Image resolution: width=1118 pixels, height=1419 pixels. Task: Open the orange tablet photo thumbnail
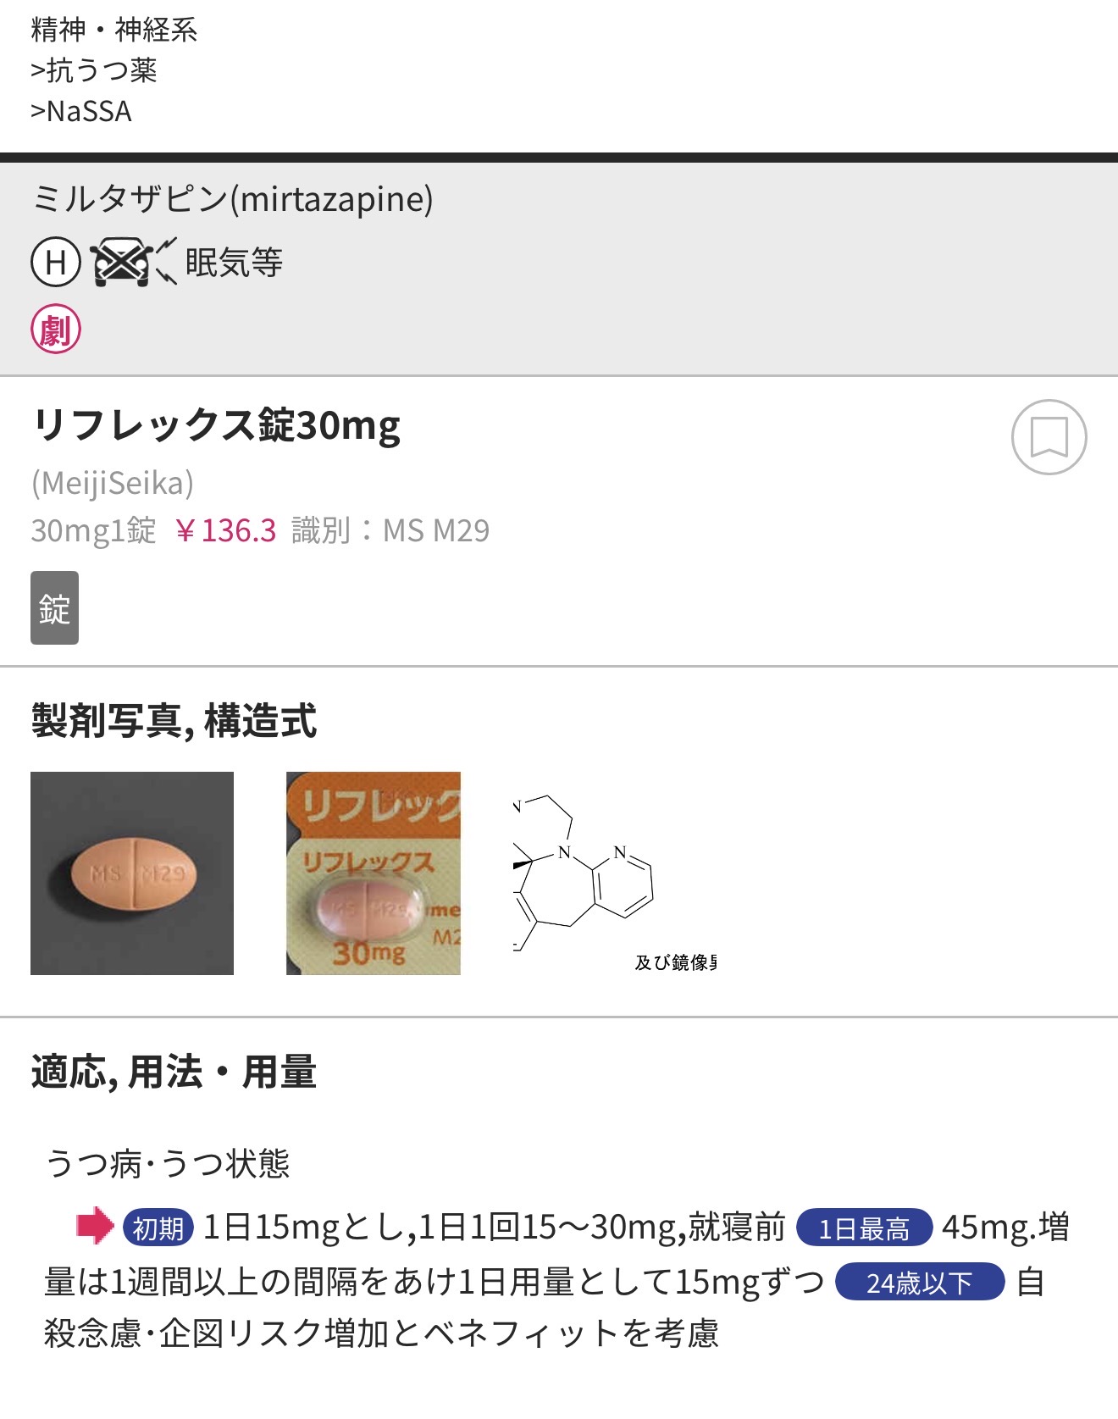tap(132, 873)
